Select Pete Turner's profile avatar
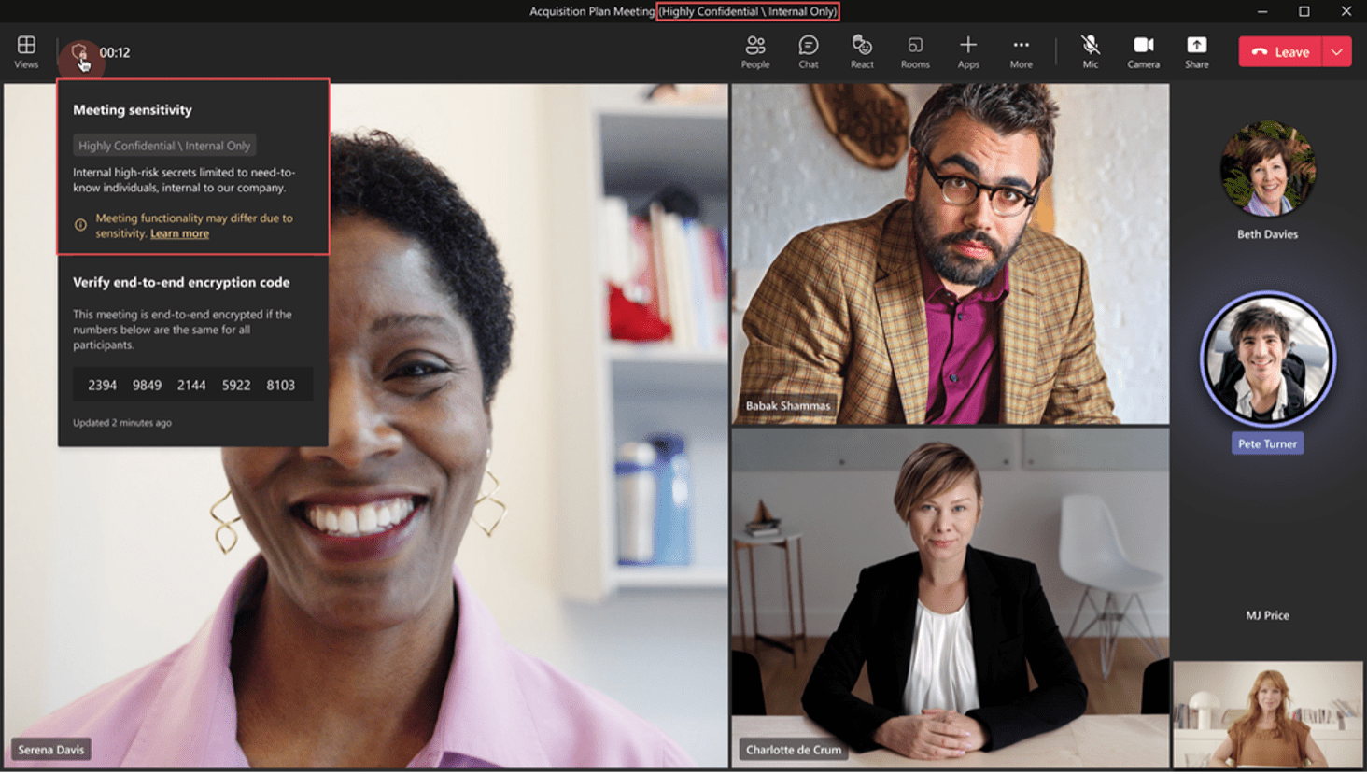This screenshot has width=1367, height=774. click(x=1267, y=359)
